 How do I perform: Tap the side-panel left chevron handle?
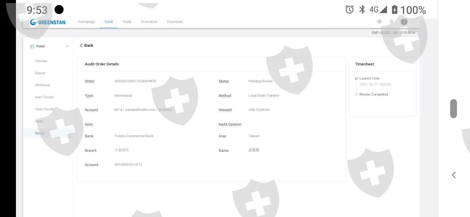(454, 175)
